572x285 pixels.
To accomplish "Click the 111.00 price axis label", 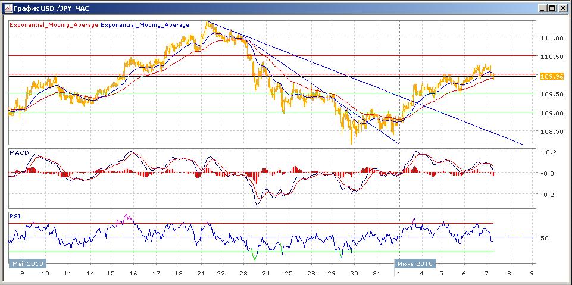I will point(551,39).
